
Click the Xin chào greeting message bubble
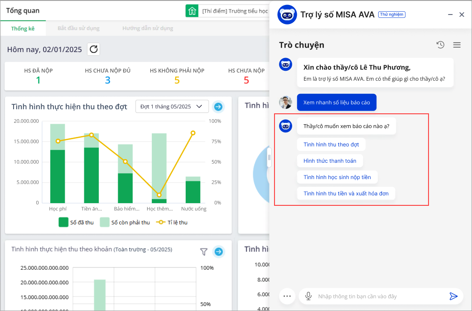tap(375, 73)
